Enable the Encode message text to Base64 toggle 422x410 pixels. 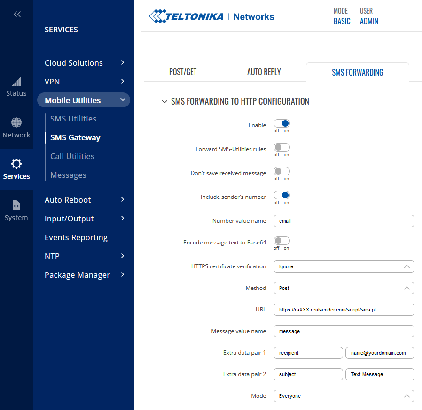(x=281, y=241)
